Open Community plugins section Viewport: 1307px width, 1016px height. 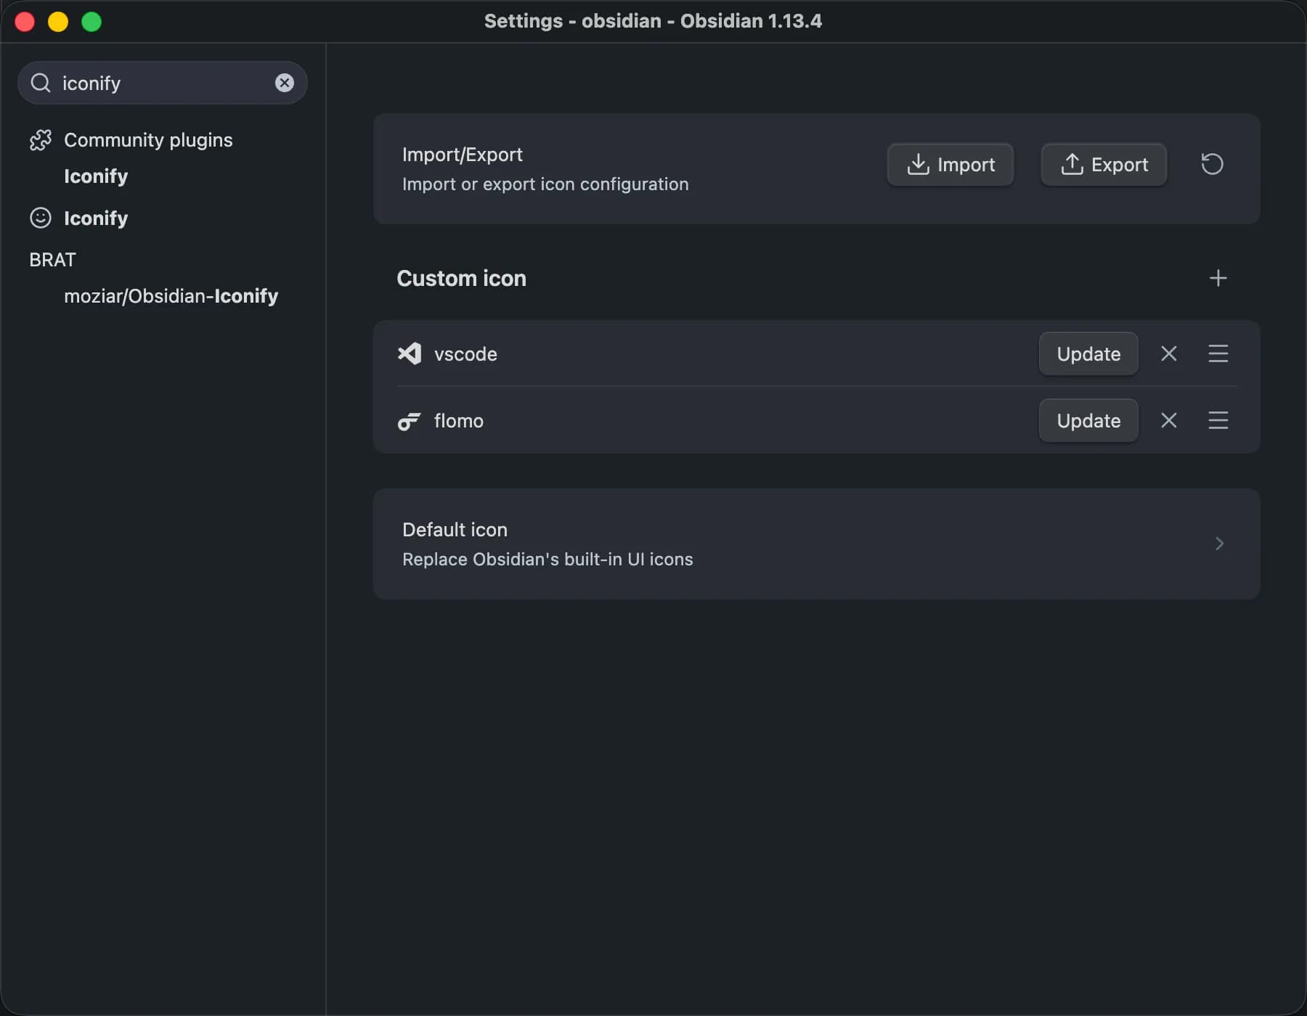148,140
